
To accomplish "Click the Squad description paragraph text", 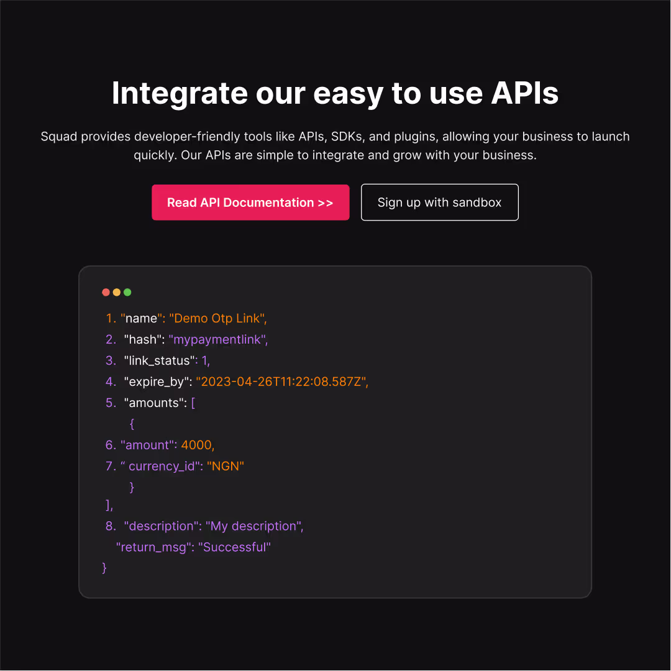I will coord(335,145).
